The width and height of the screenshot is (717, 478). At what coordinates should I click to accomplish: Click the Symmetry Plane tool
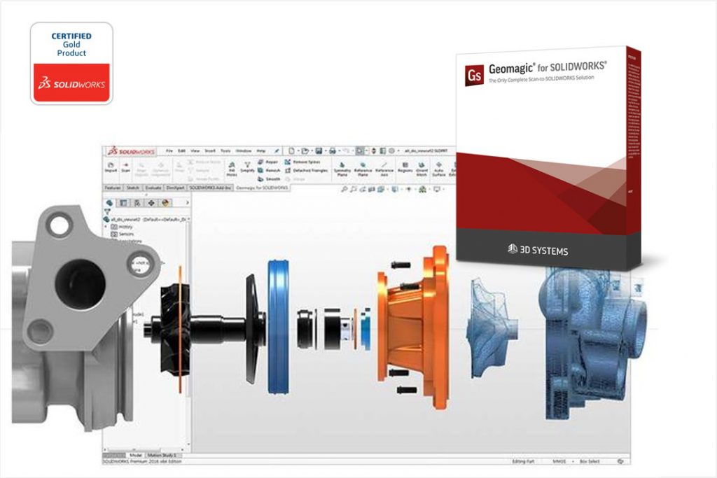[342, 169]
